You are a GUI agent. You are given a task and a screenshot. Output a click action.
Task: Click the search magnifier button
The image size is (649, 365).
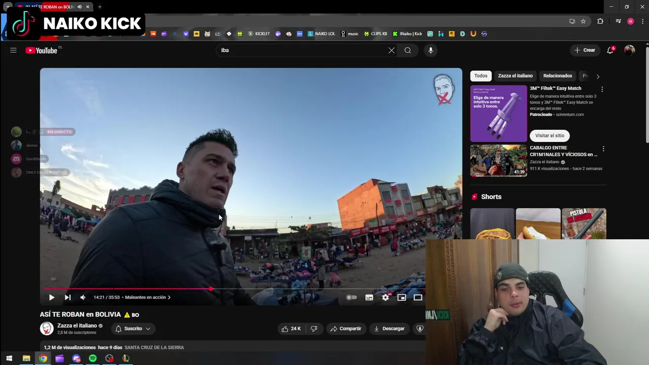coord(408,50)
